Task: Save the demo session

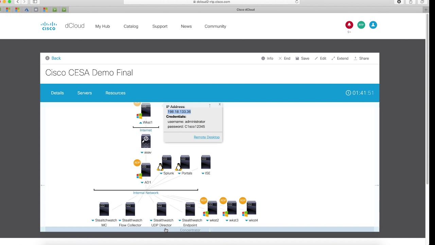Action: pos(302,59)
